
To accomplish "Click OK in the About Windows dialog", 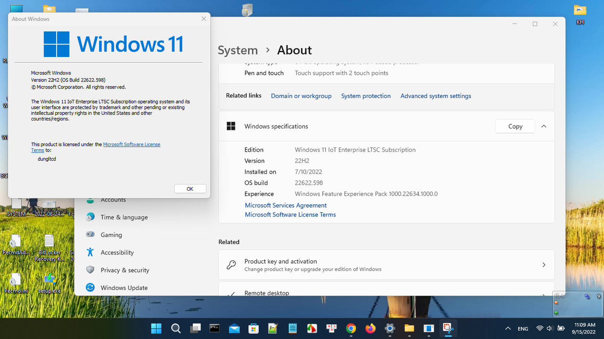I will [x=190, y=188].
